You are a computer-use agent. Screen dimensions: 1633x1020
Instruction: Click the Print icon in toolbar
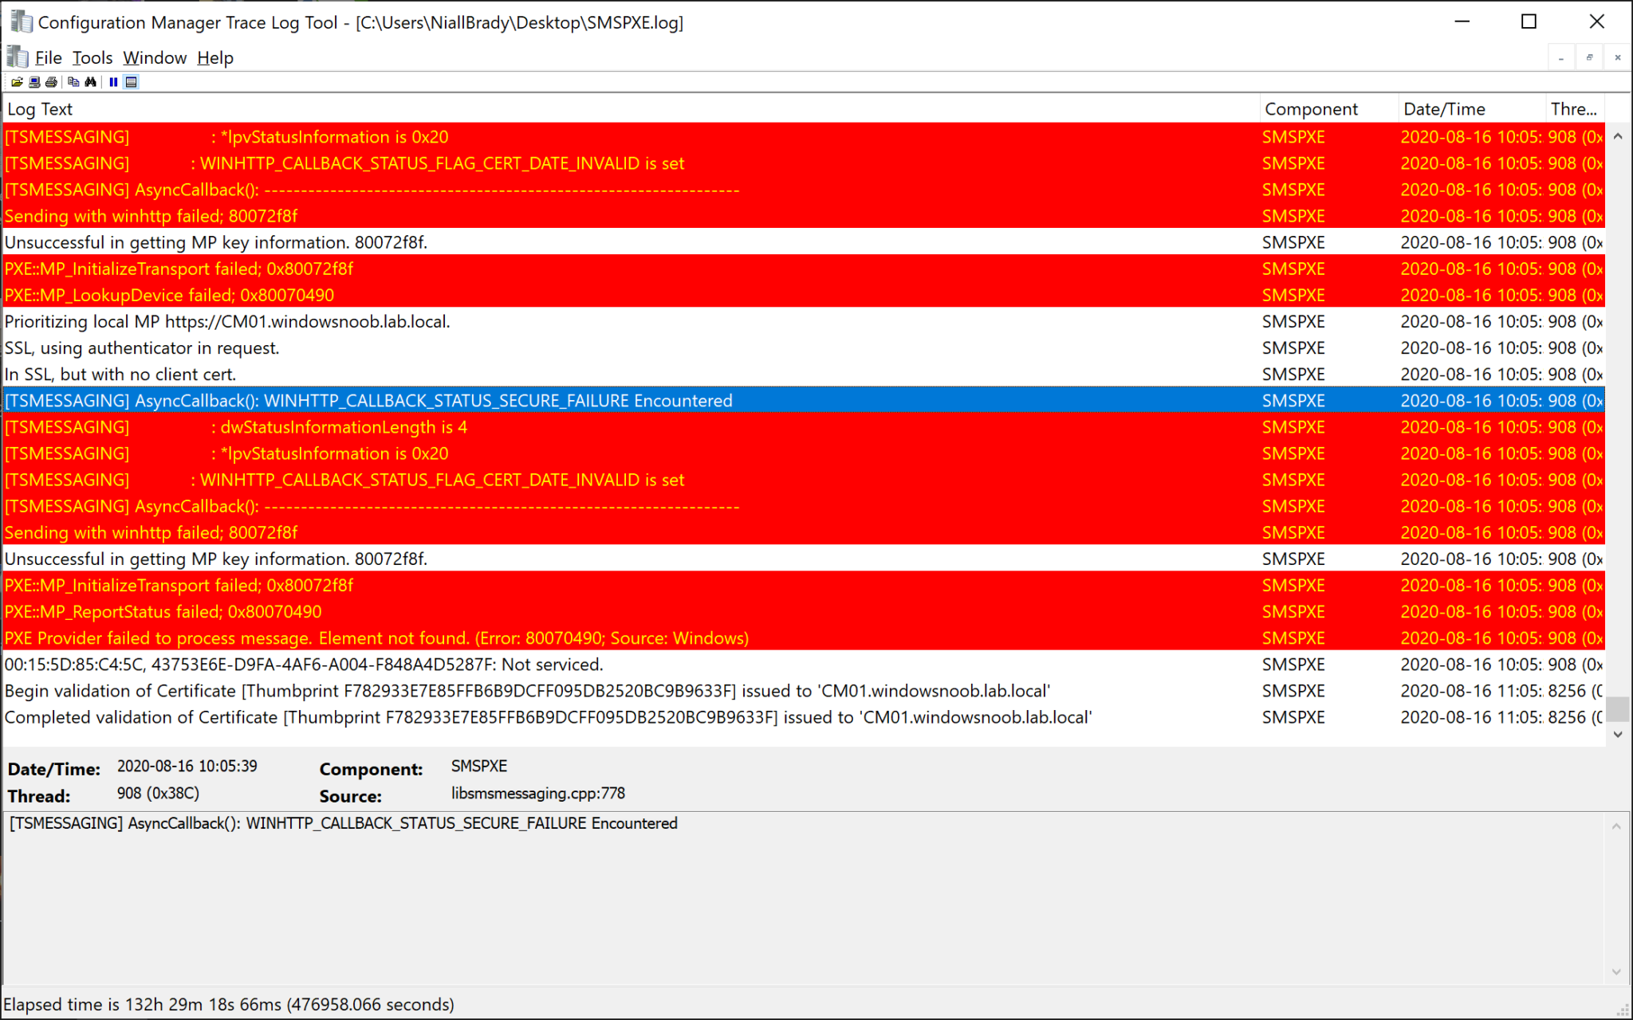(52, 82)
